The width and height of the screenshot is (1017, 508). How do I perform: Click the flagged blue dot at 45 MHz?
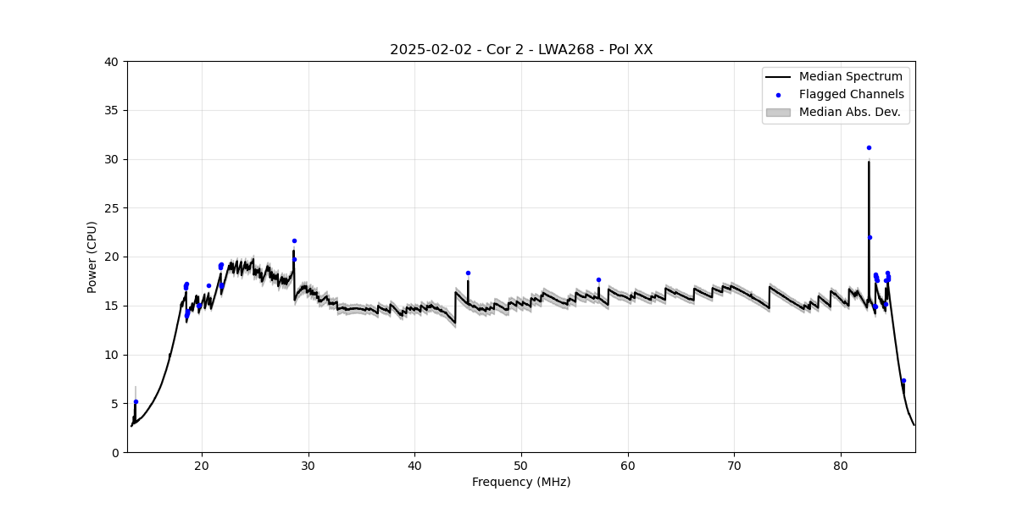tap(468, 273)
